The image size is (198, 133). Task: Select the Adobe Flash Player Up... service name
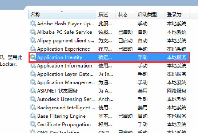pos(65,24)
